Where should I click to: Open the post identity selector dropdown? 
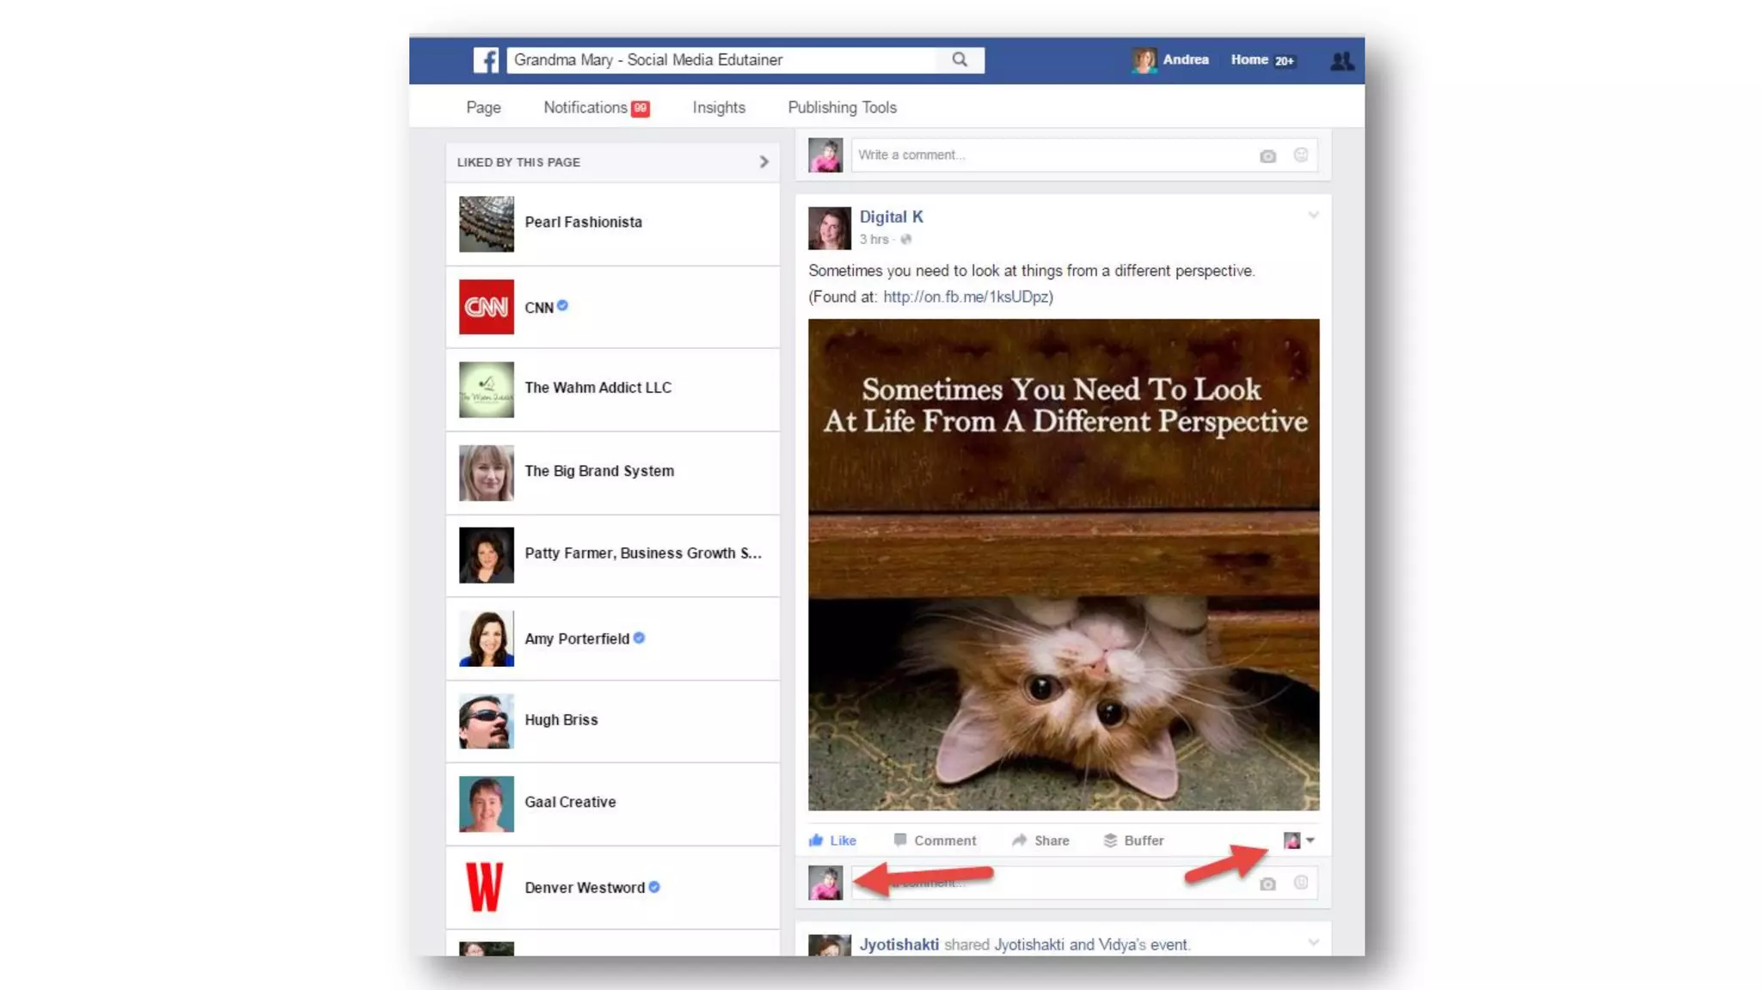point(1298,840)
